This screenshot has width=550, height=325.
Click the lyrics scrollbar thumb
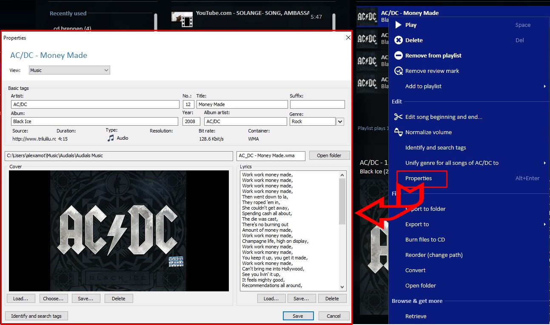tap(342, 201)
